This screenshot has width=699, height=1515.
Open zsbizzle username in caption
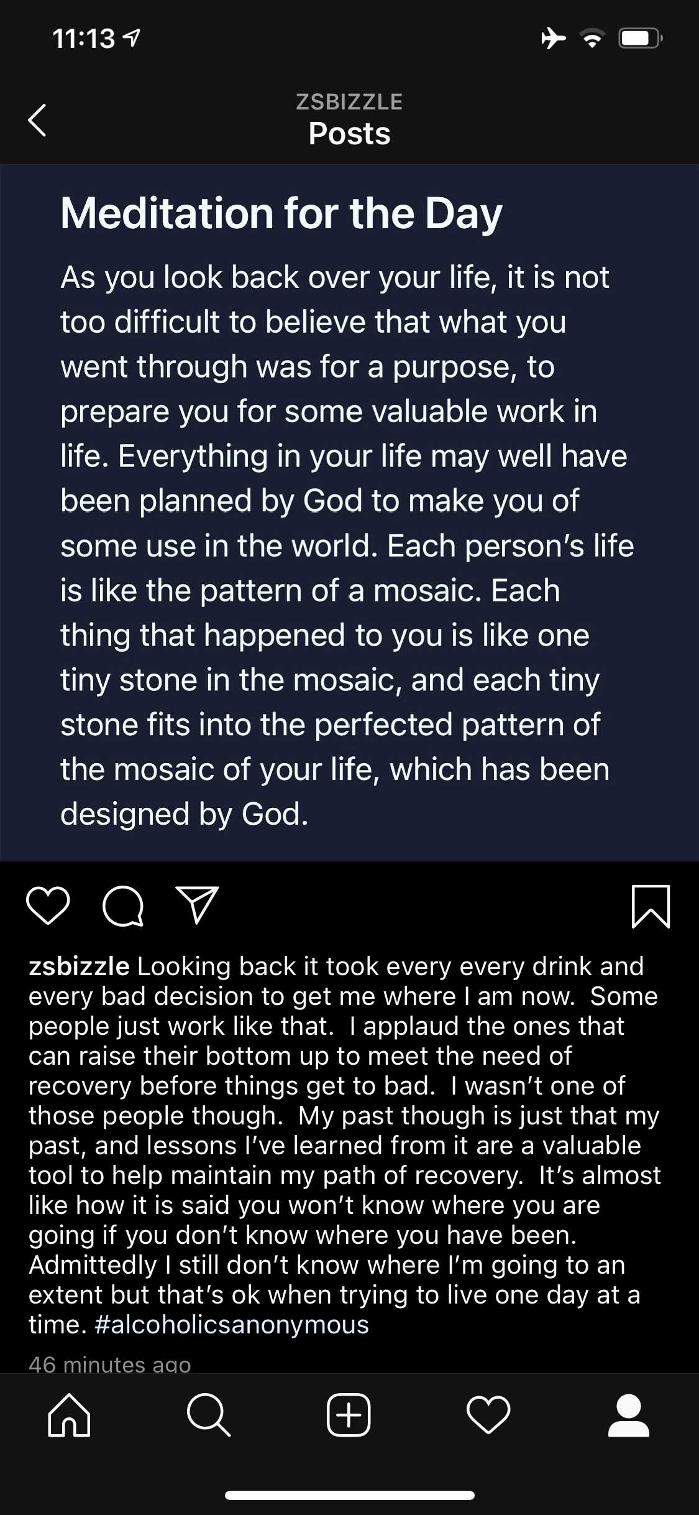79,966
